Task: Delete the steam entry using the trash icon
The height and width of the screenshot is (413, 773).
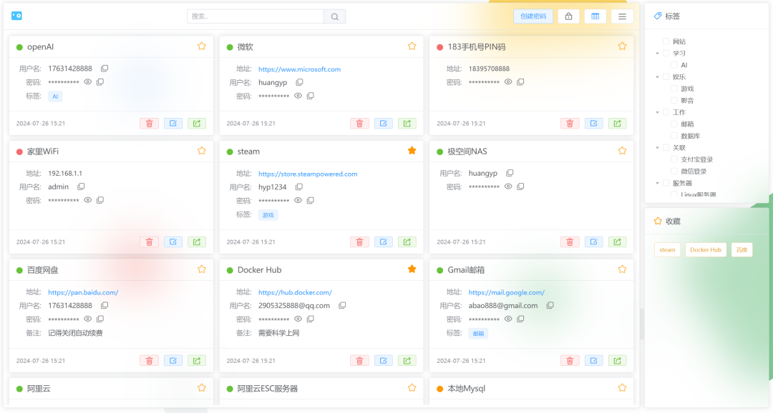Action: [359, 242]
